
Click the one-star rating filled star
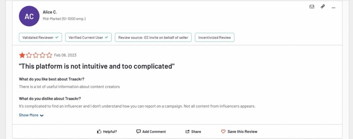pyautogui.click(x=22, y=55)
